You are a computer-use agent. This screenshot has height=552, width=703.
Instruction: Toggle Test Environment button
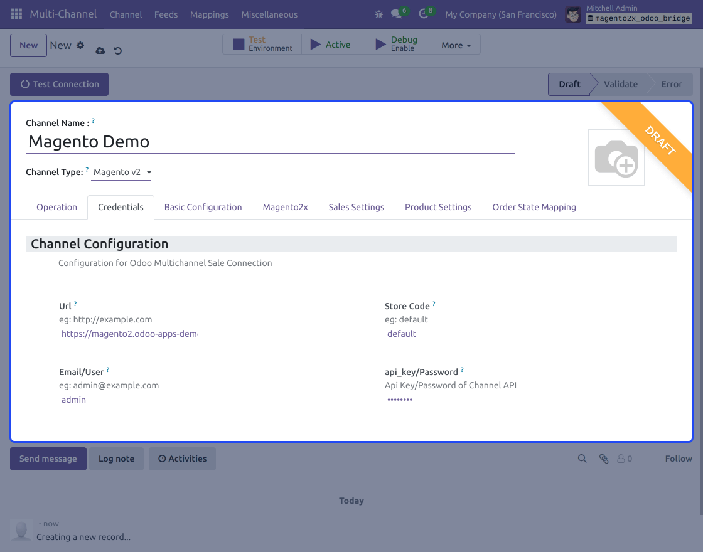262,45
